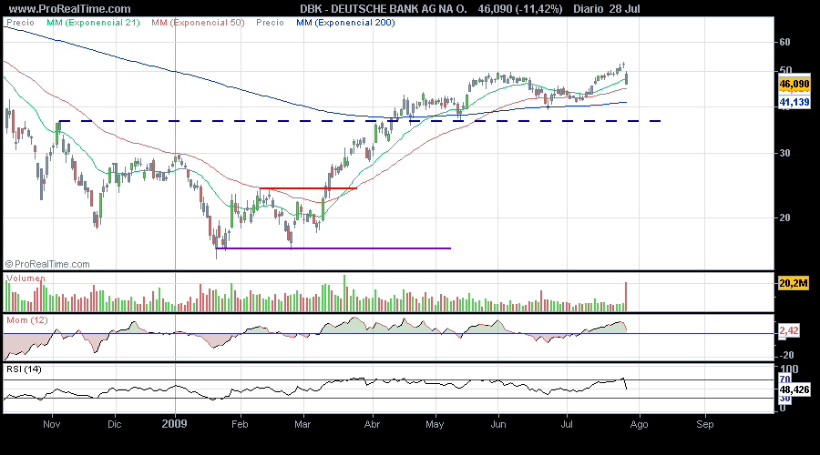Select the MM (Exponencial 50) legend label

coord(199,23)
